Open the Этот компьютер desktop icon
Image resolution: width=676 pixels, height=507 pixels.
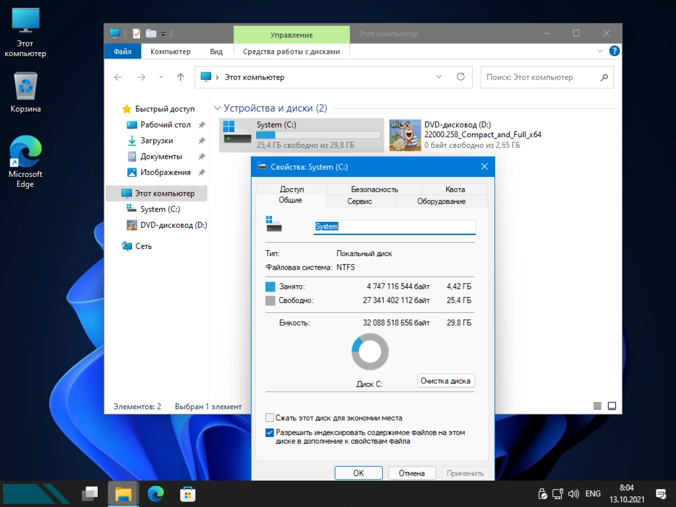pos(25,32)
